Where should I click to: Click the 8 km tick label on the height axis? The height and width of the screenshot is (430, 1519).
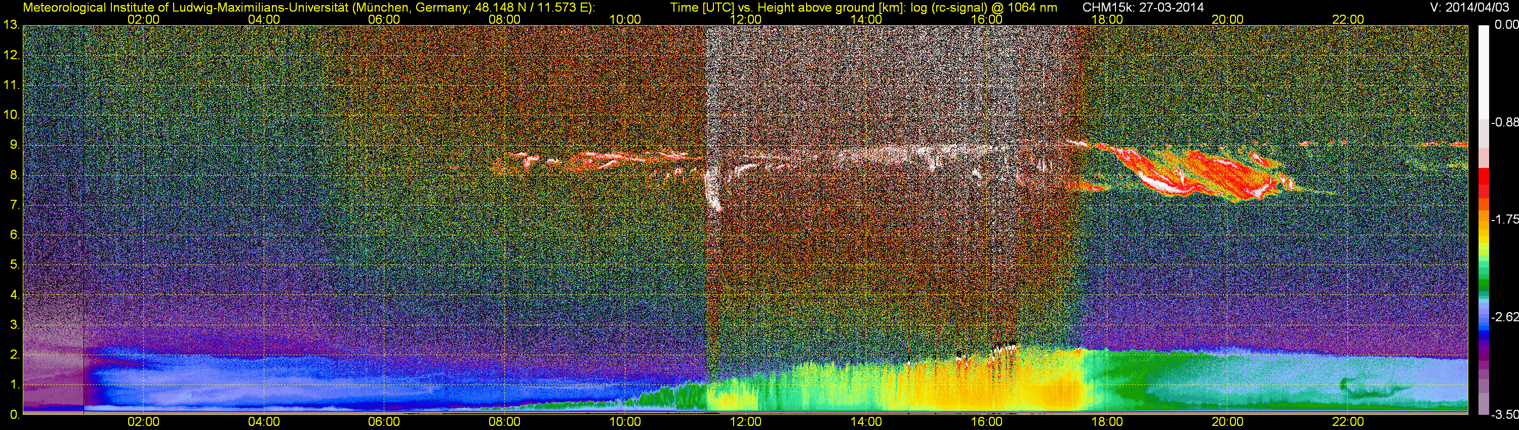15,175
